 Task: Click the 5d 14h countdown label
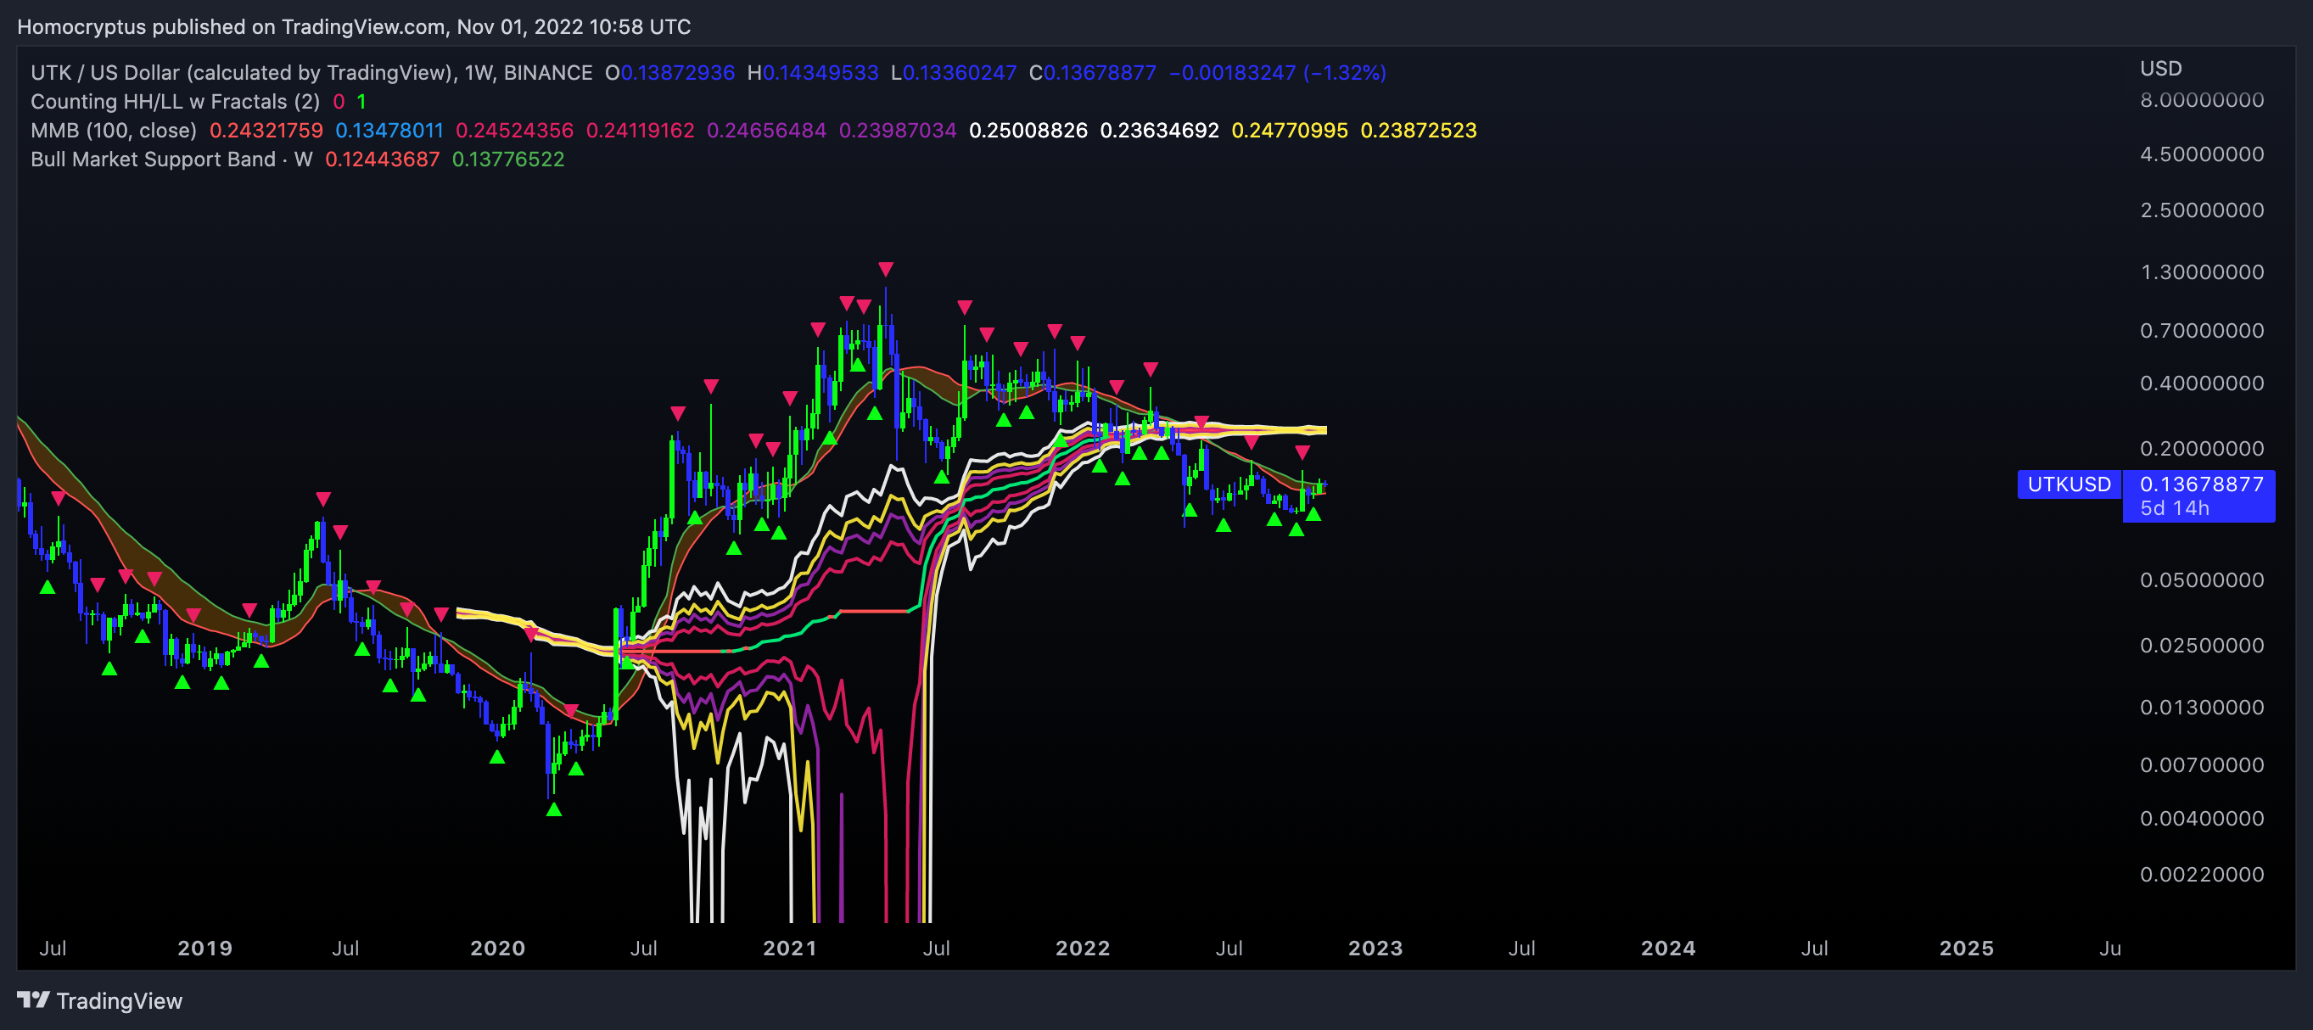coord(2174,508)
